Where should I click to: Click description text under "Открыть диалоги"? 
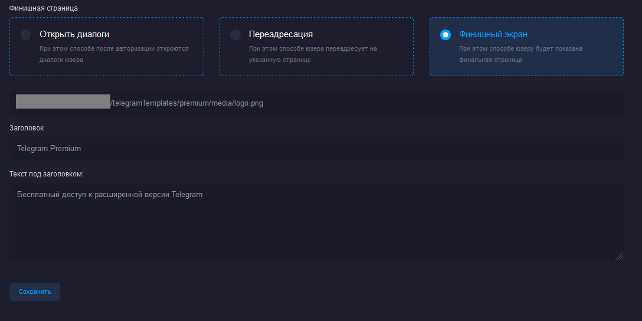click(113, 54)
